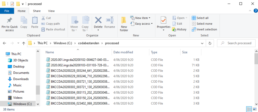Click the Delete X icon in Organize group
Viewport: 258px width, 112px height.
[x=98, y=20]
